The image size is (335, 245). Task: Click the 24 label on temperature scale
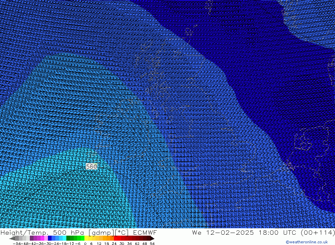point(114,244)
